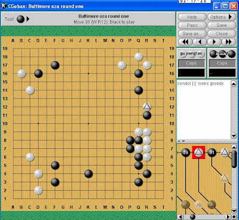
Task: Click the black stone at R11
Action: point(147,115)
